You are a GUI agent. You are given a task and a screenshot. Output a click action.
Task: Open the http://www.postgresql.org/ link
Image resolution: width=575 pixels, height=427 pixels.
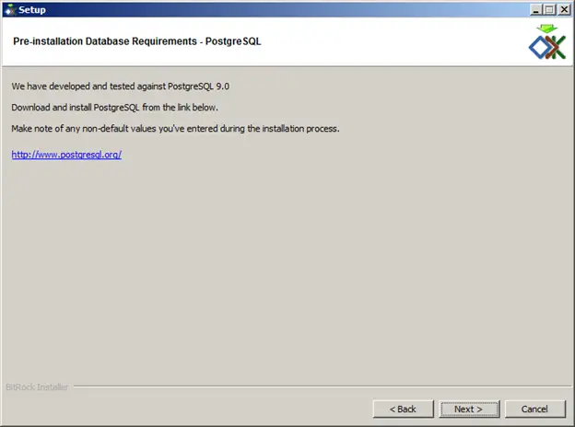(x=66, y=155)
